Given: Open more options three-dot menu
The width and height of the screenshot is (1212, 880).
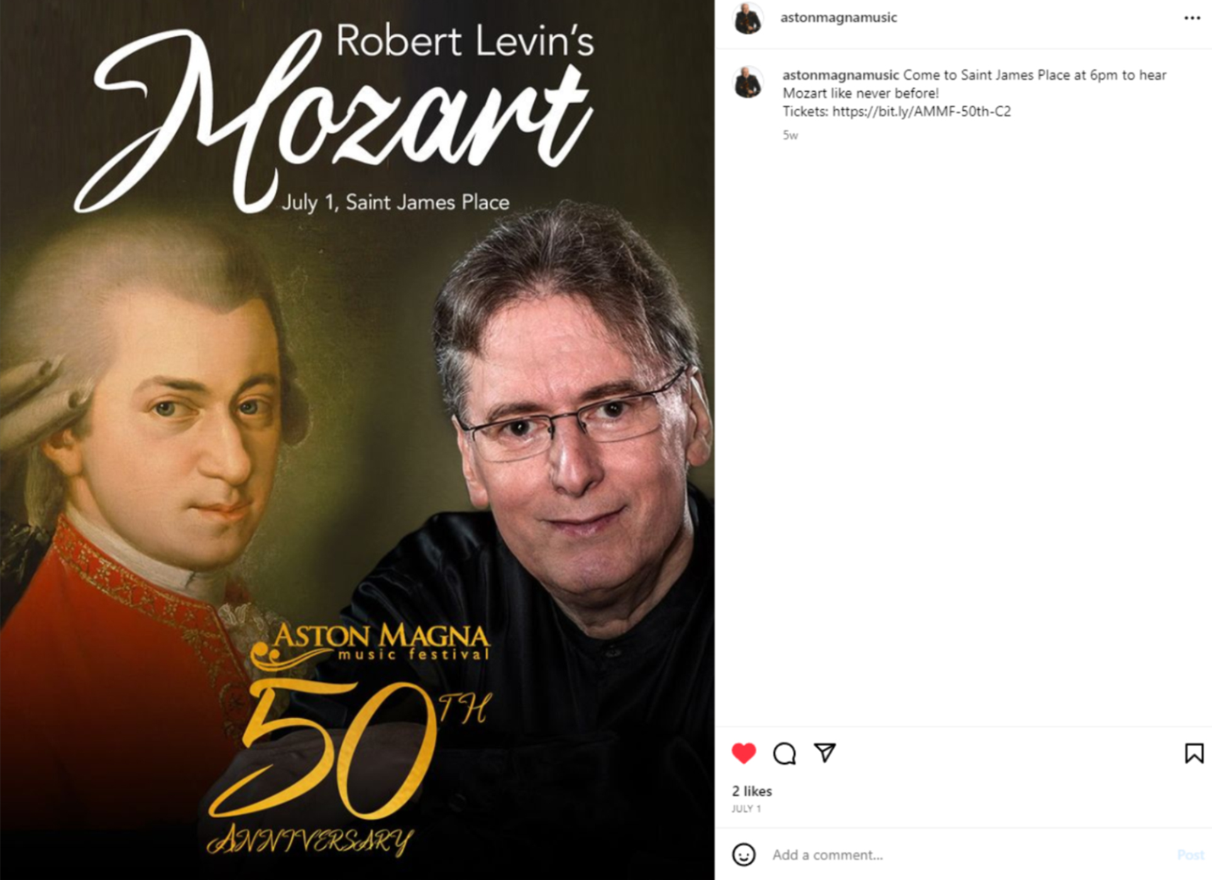Looking at the screenshot, I should 1192,18.
